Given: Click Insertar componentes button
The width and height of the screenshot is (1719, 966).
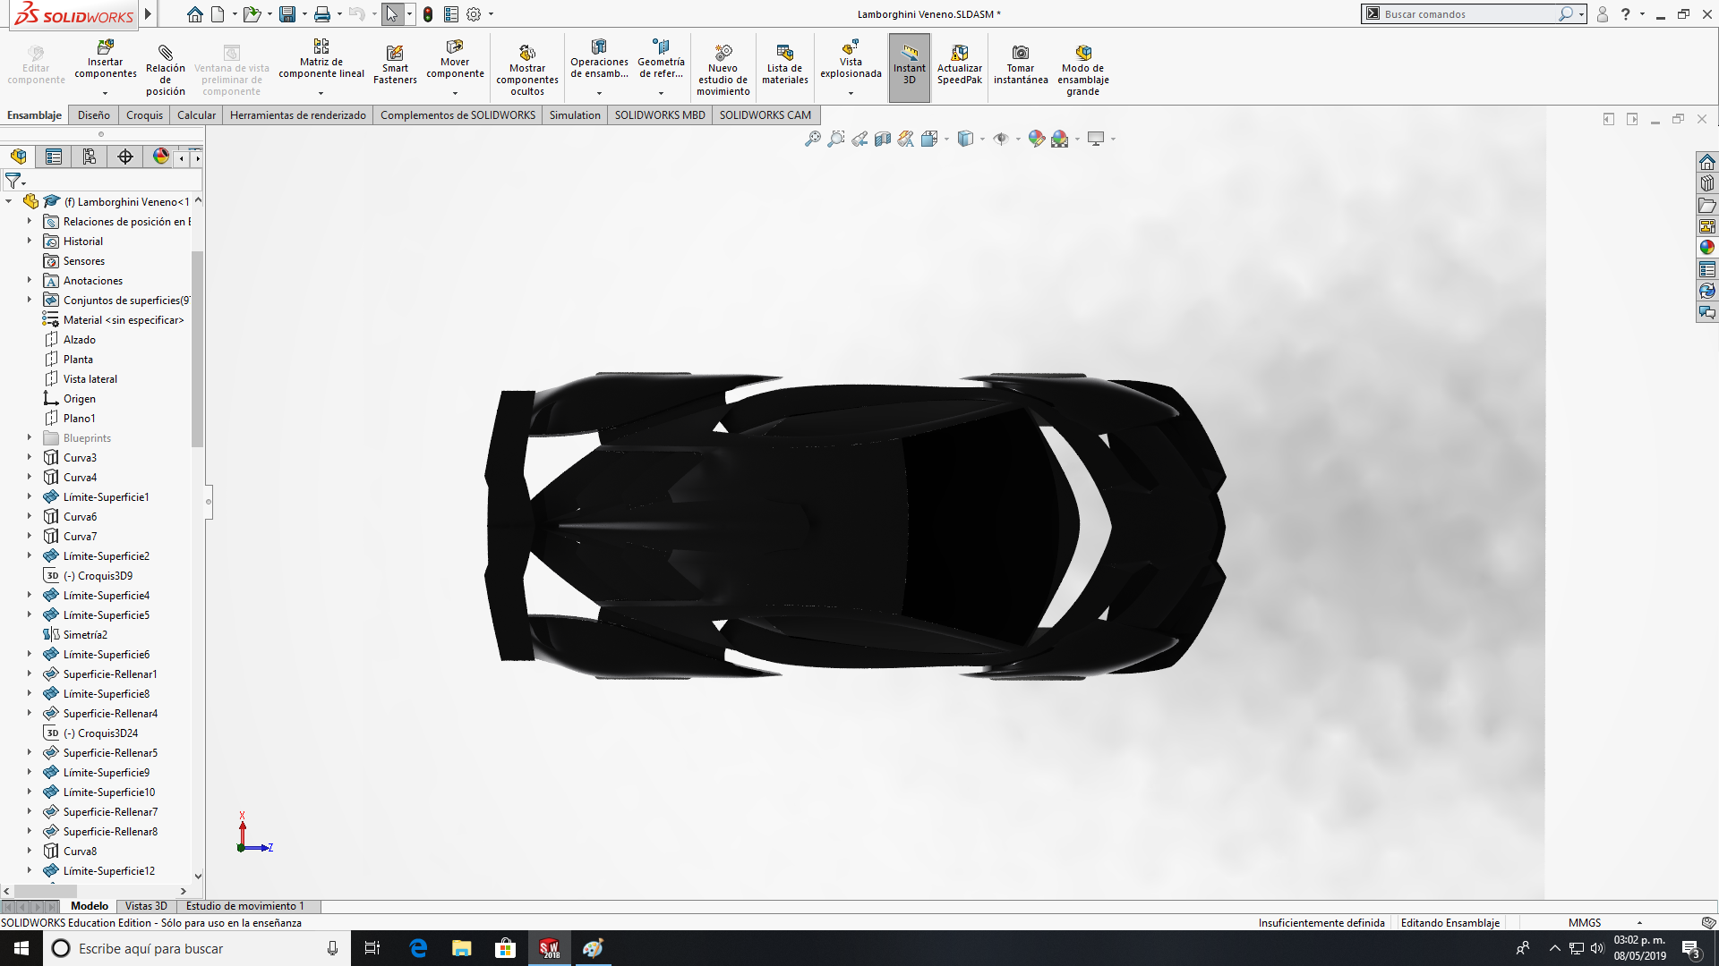Looking at the screenshot, I should click(x=106, y=59).
